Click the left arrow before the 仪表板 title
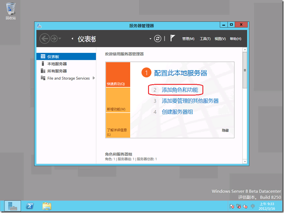 pos(72,38)
